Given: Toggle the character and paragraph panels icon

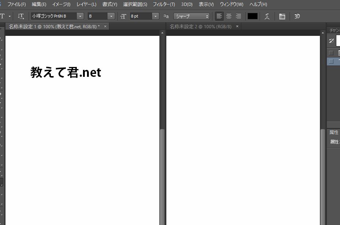Looking at the screenshot, I should click(x=282, y=16).
